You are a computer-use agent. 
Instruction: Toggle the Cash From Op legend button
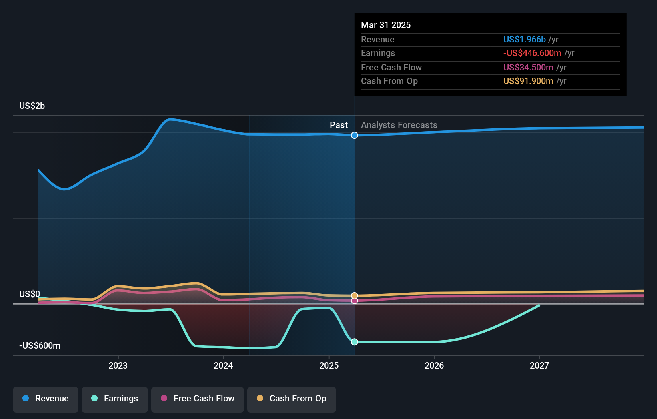point(292,399)
